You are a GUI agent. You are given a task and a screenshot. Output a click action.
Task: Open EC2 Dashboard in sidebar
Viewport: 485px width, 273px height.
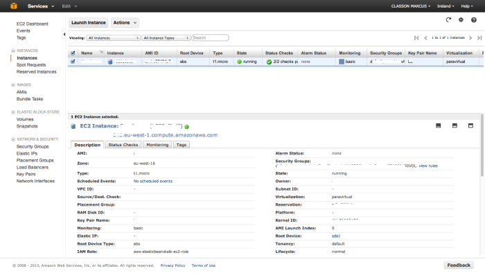click(x=32, y=24)
